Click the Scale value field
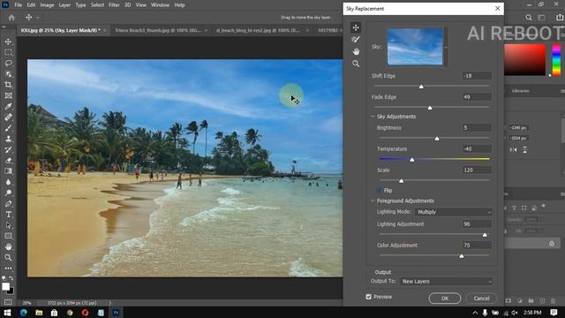Image resolution: width=565 pixels, height=318 pixels. point(477,170)
